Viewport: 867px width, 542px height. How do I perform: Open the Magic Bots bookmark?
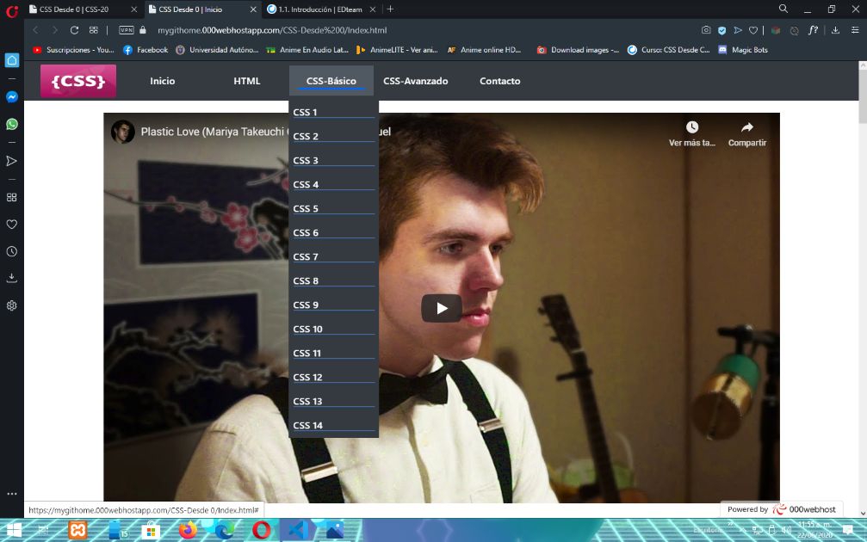(x=743, y=50)
